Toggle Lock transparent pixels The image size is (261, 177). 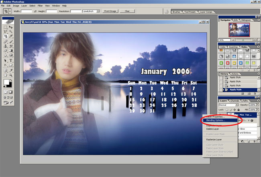[x=227, y=110]
